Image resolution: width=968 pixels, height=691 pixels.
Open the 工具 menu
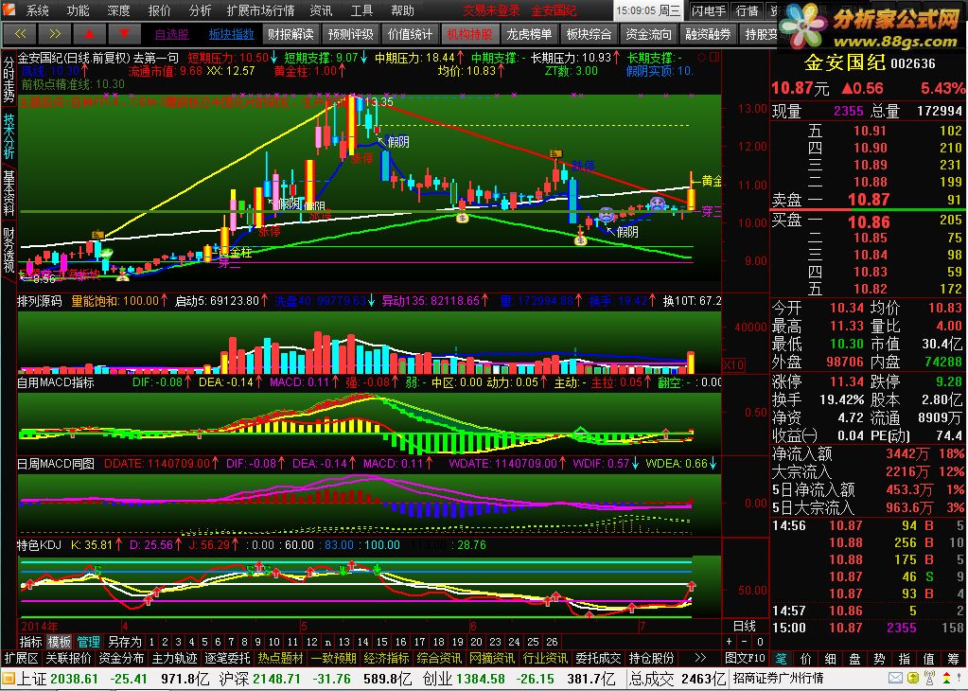(361, 10)
